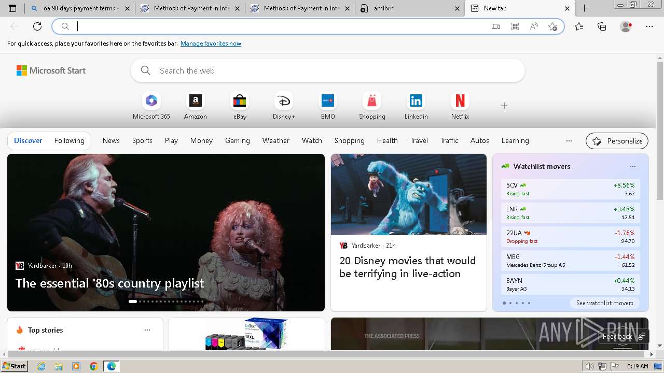Open the Traffic category
664x373 pixels.
(x=449, y=140)
